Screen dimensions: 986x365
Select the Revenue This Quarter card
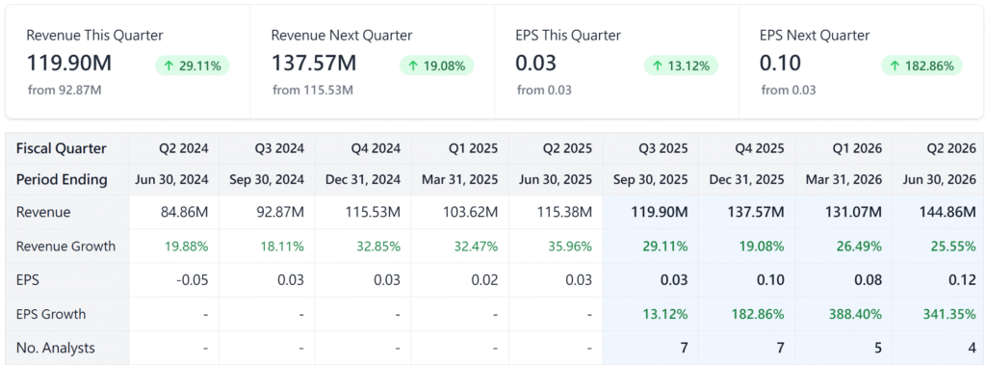[128, 62]
